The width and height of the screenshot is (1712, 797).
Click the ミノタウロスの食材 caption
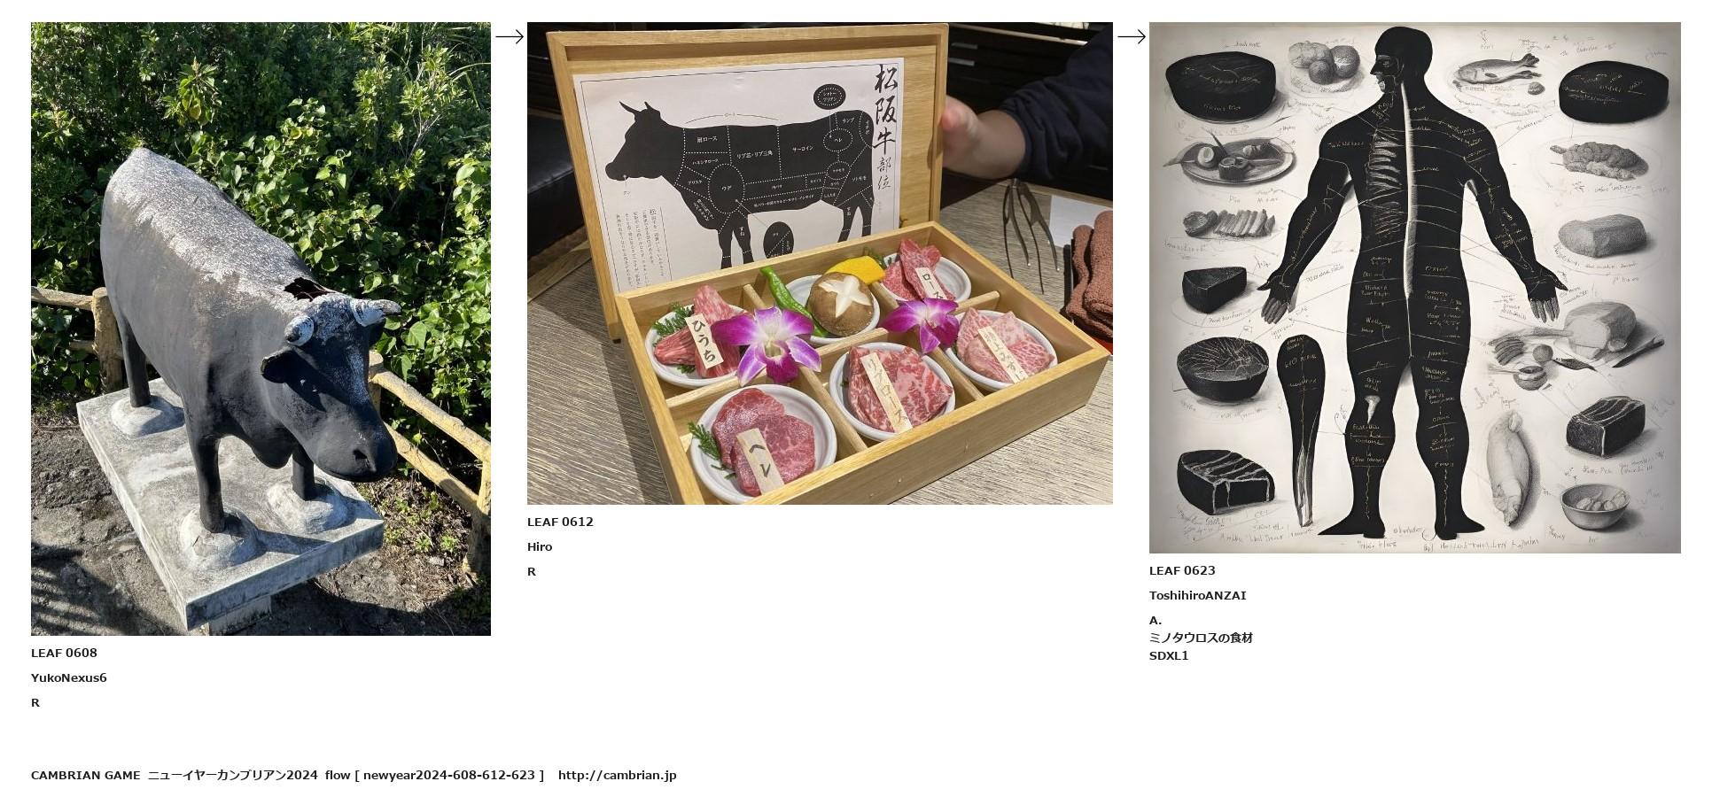[1201, 638]
